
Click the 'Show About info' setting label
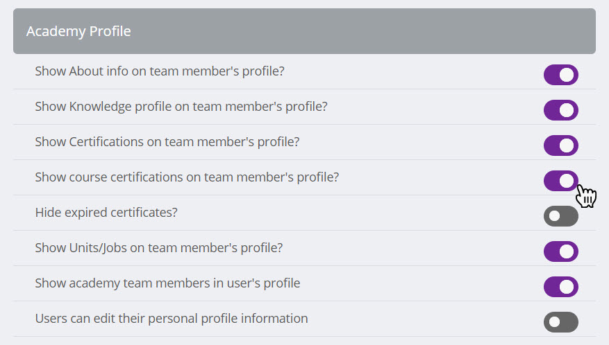point(160,71)
